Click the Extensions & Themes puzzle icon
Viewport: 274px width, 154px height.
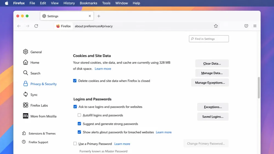(x=24, y=133)
